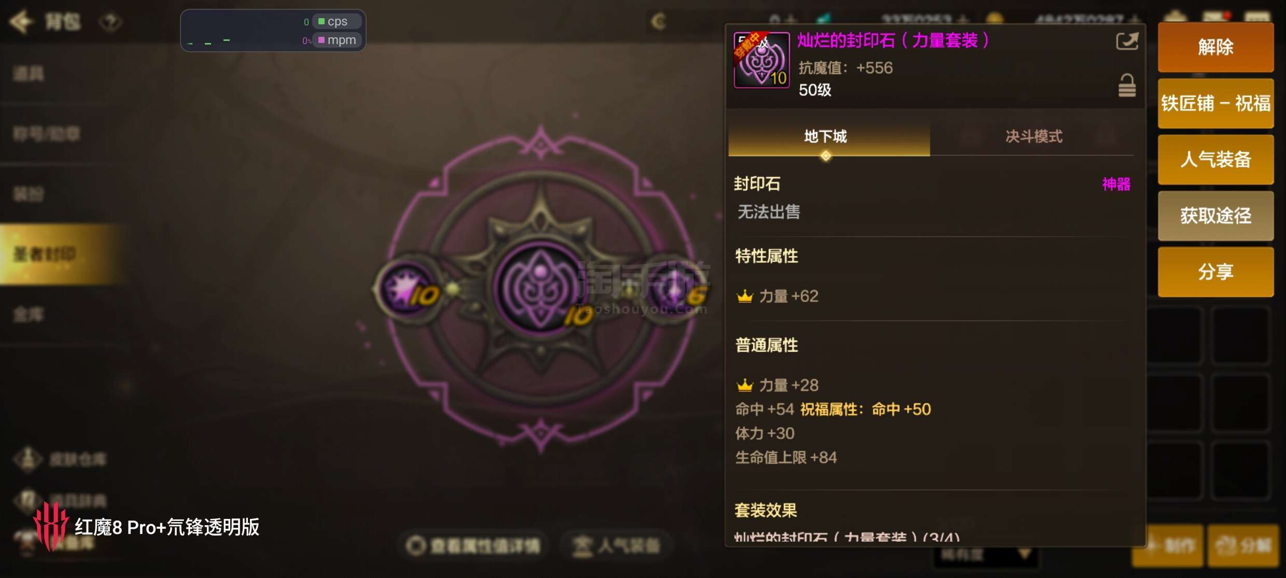Click the mpm overlay indicator
Screen dimensions: 1286x578
point(337,40)
